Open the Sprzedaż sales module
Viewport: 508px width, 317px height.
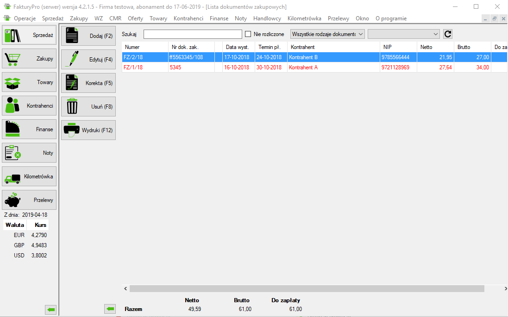coord(29,35)
